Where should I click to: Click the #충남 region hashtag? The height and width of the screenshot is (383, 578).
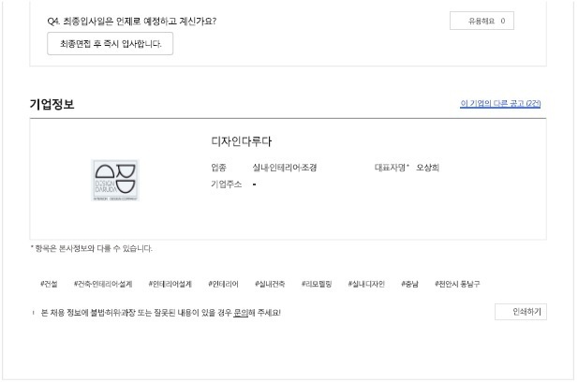click(410, 284)
